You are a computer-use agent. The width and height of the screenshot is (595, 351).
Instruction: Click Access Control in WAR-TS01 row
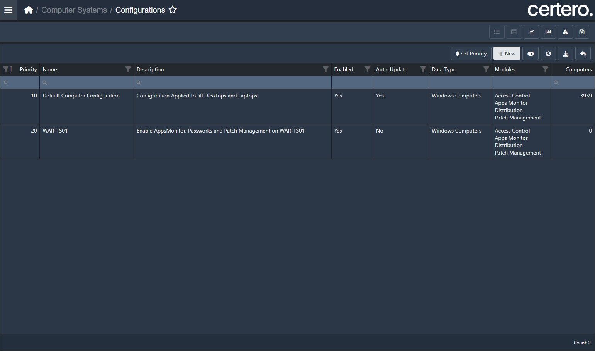(x=512, y=131)
